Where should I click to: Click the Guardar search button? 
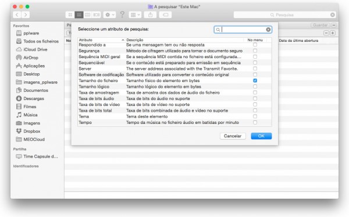point(320,25)
